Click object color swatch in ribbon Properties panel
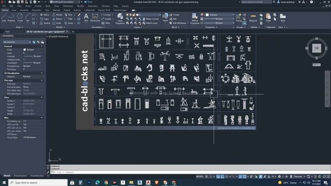 coord(207,15)
